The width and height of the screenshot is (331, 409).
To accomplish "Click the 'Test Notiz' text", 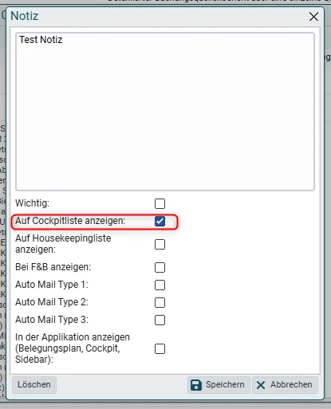I will [x=41, y=40].
